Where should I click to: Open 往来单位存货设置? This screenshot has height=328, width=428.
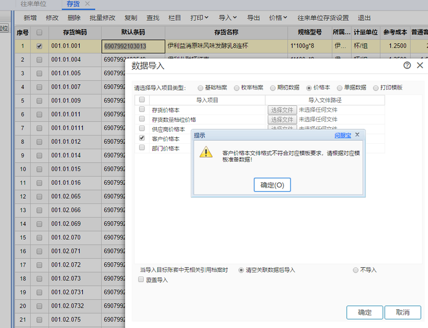tap(323, 18)
